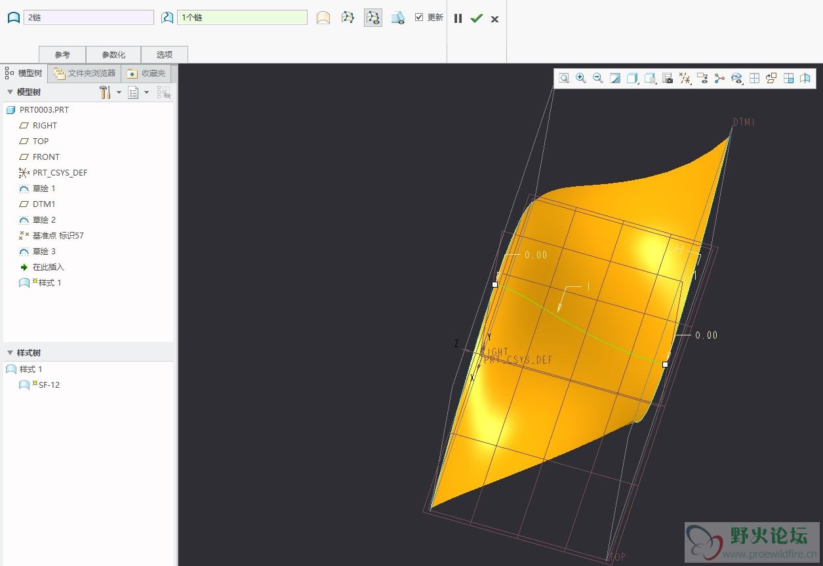This screenshot has height=566, width=823.
Task: Show all four views icon
Action: coord(754,78)
